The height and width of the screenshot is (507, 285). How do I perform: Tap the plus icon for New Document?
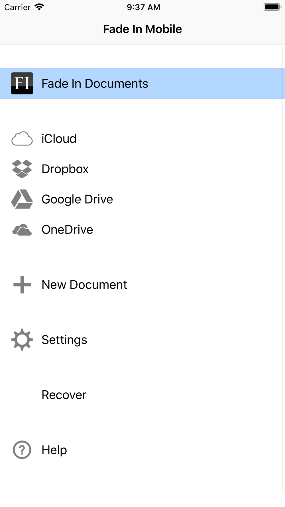coord(22,285)
